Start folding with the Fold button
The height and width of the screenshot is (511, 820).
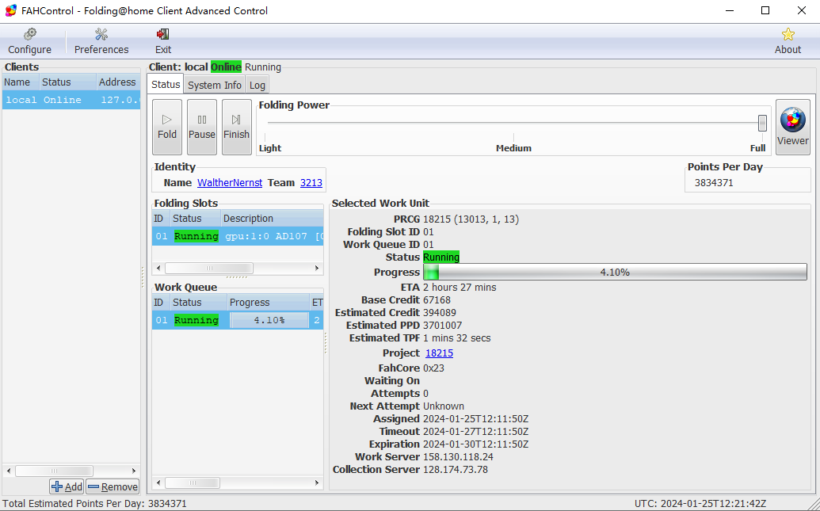(x=167, y=127)
